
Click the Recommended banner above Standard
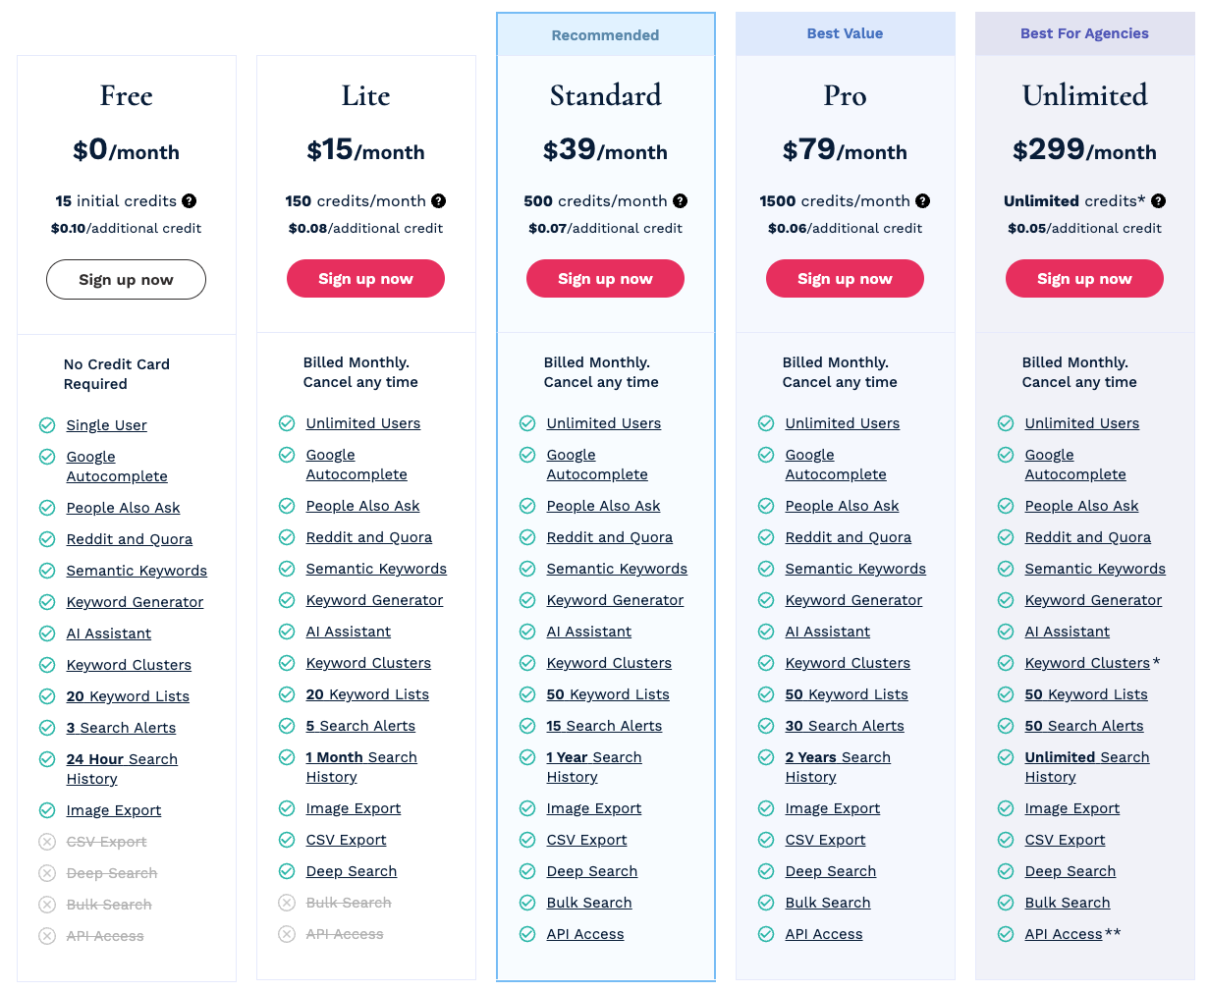[605, 33]
